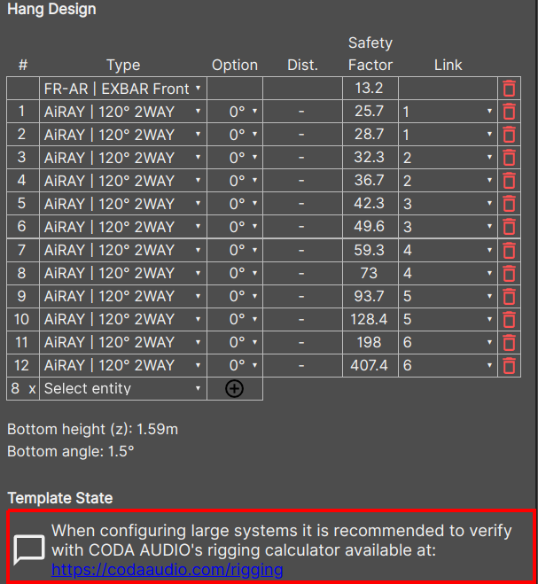Click the Bottom height (z): 1.59m text
This screenshot has width=538, height=584.
92,430
